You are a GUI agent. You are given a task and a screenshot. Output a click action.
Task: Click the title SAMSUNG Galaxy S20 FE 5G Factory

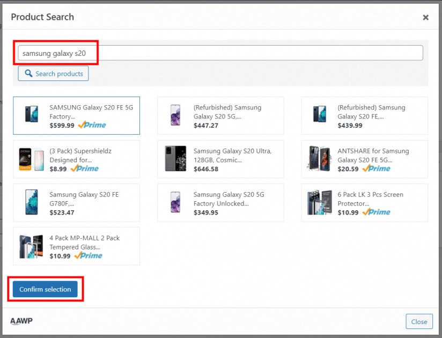pyautogui.click(x=91, y=112)
